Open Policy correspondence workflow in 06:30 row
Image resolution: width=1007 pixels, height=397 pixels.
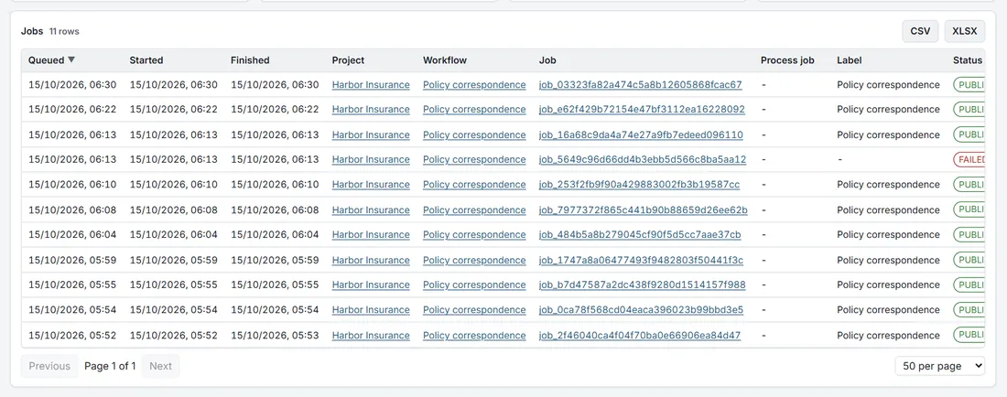[474, 85]
